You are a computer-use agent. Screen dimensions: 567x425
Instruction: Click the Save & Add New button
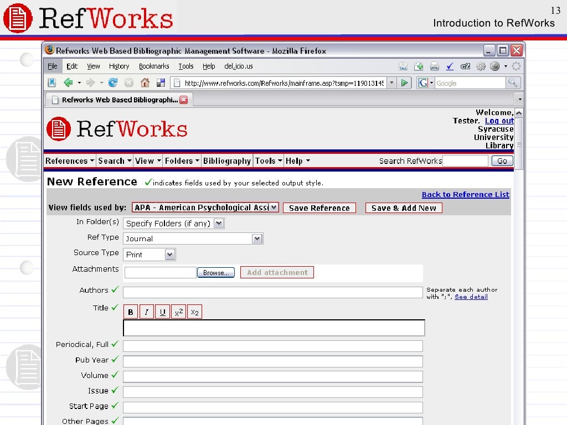tap(404, 208)
